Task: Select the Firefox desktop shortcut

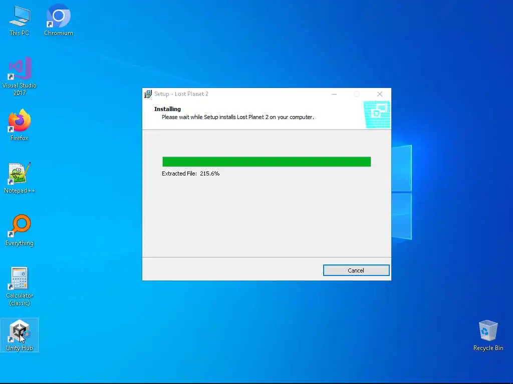Action: coord(20,125)
